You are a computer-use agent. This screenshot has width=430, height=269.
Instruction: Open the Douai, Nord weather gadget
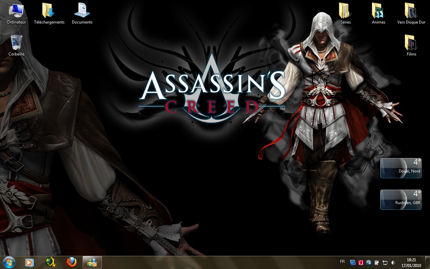click(x=401, y=168)
